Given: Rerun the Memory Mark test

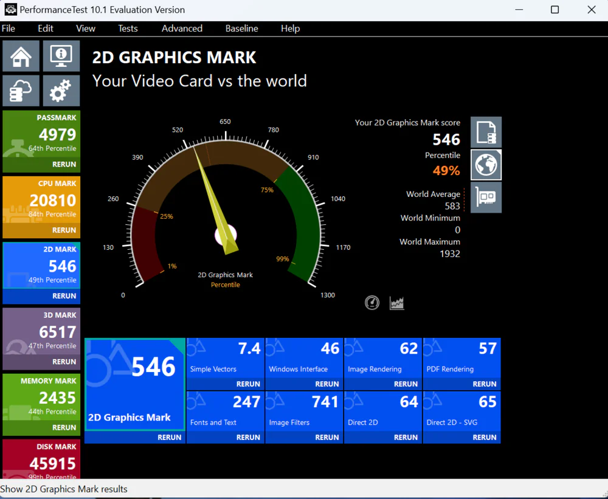Looking at the screenshot, I should click(64, 427).
